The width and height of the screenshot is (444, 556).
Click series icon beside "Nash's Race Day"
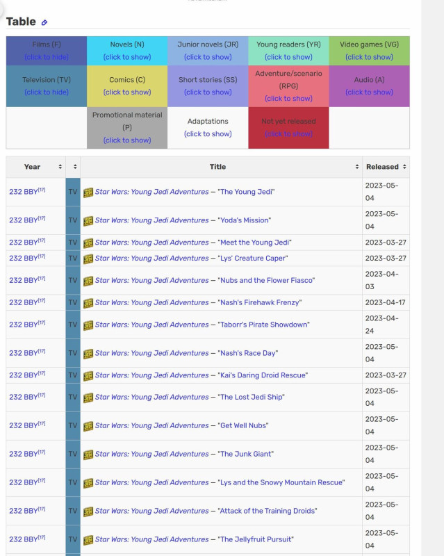(88, 354)
